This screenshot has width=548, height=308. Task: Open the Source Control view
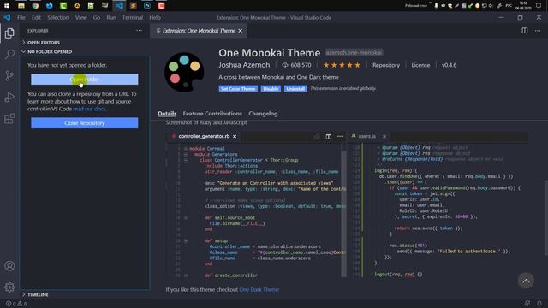[x=9, y=75]
